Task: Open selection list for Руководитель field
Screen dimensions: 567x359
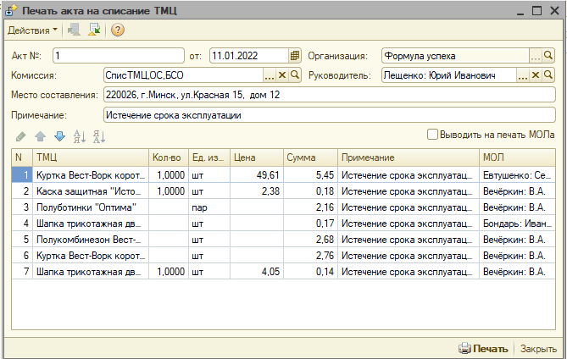Action: [523, 75]
